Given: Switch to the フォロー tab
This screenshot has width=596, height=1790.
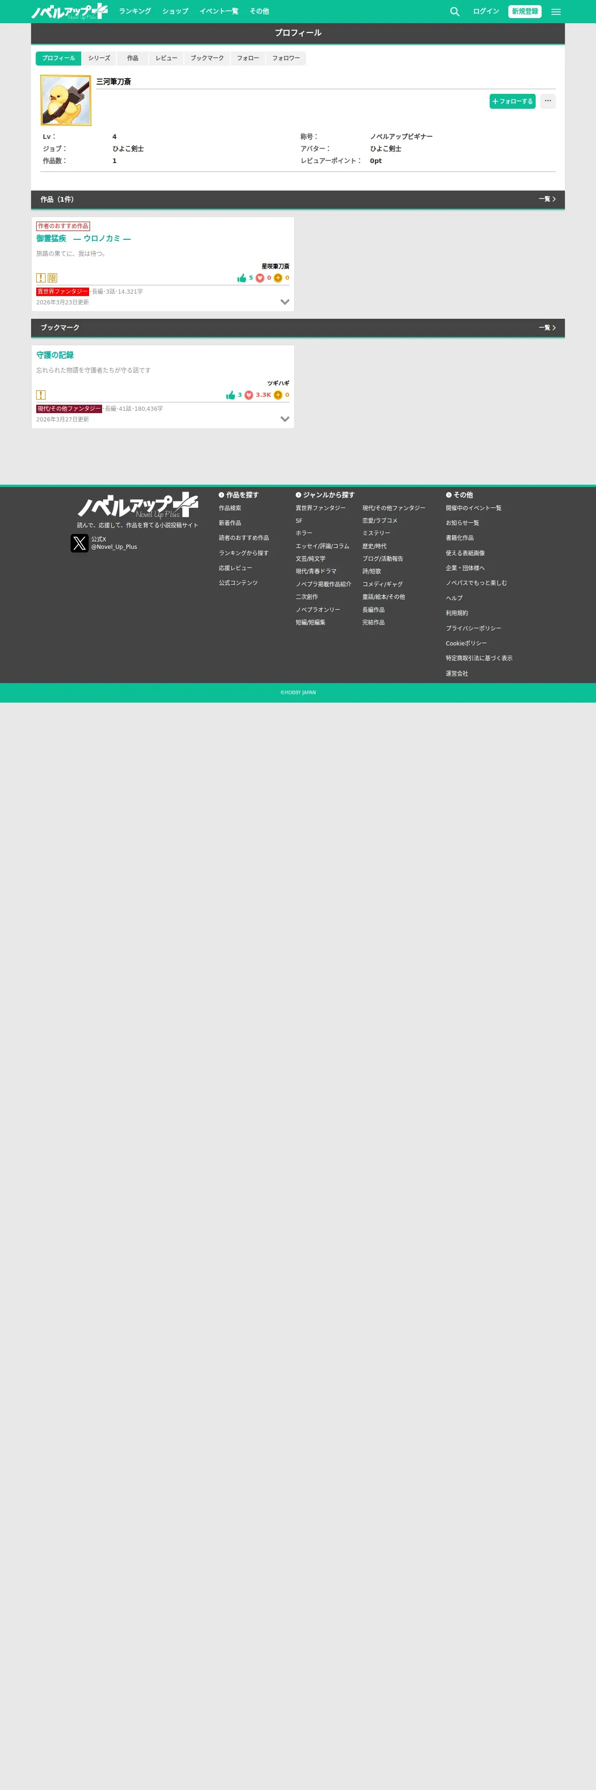Looking at the screenshot, I should pyautogui.click(x=248, y=59).
